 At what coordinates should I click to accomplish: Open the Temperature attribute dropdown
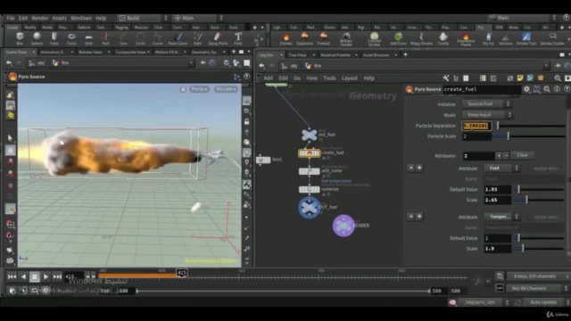tap(501, 217)
